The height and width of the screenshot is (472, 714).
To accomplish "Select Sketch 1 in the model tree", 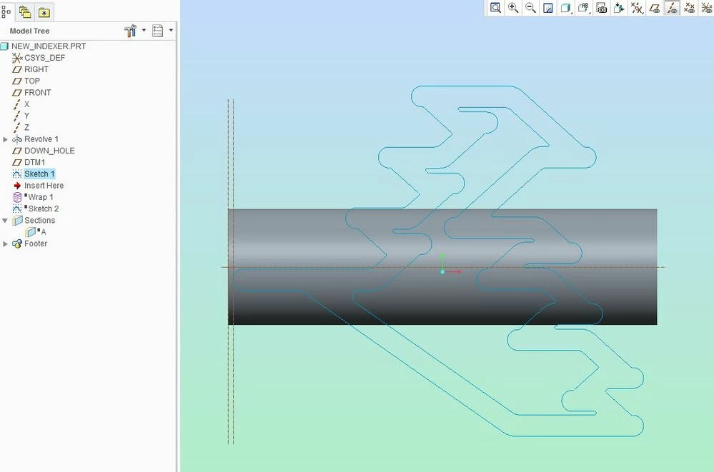I will tap(39, 174).
